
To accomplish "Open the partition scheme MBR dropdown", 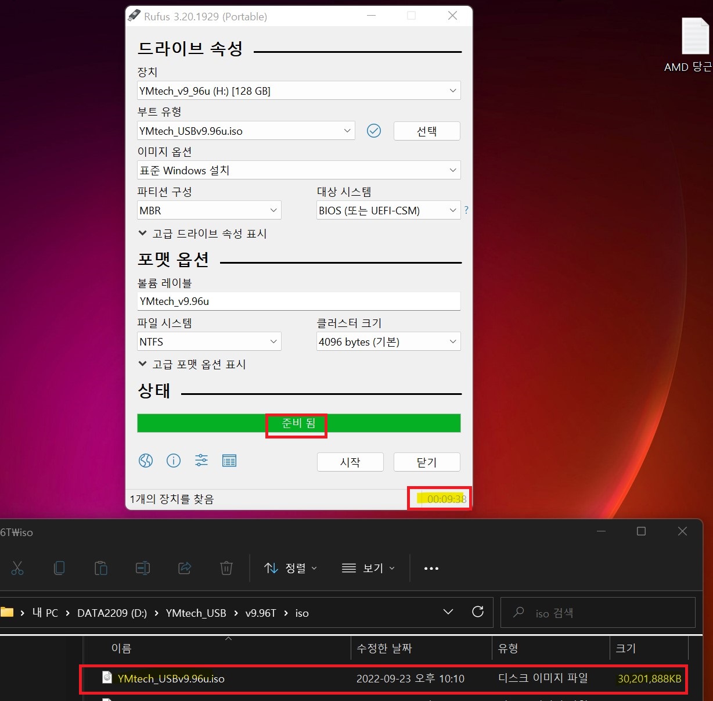I will pyautogui.click(x=209, y=210).
